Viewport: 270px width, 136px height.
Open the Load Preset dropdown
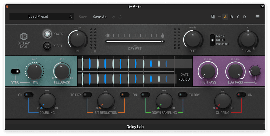point(41,17)
